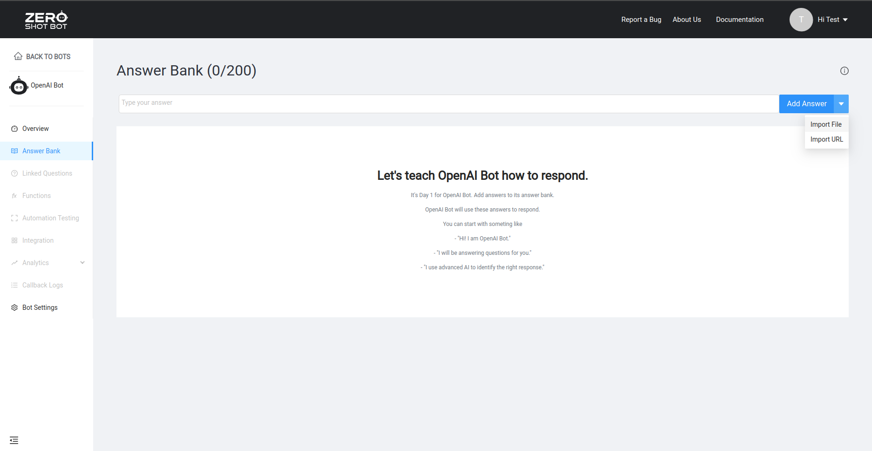The image size is (872, 451).
Task: Visit the About Us page
Action: coord(687,20)
